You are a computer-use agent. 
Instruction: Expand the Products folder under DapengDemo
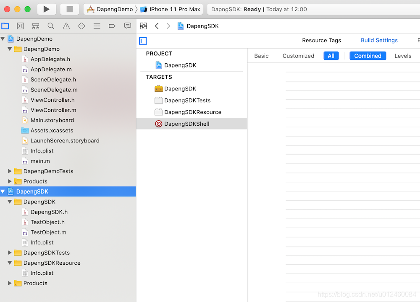(x=10, y=181)
